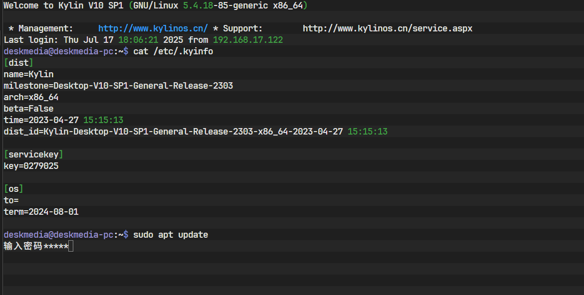Click the 'Welcome to Kylin V10 SP1' line
Viewport: 584px width, 295px height.
(155, 5)
